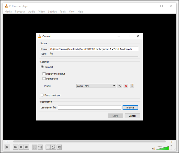179x153 pixels.
Task: Show the playlist view
Action: point(48,147)
